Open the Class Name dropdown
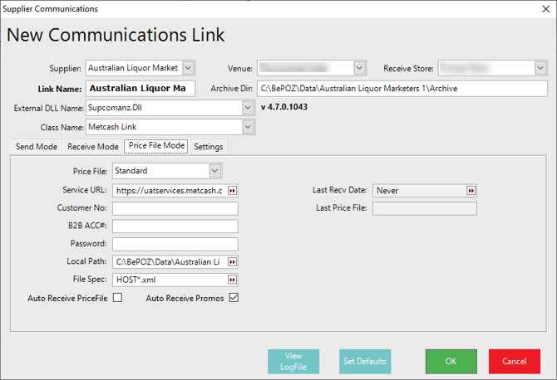This screenshot has width=557, height=380. 248,127
